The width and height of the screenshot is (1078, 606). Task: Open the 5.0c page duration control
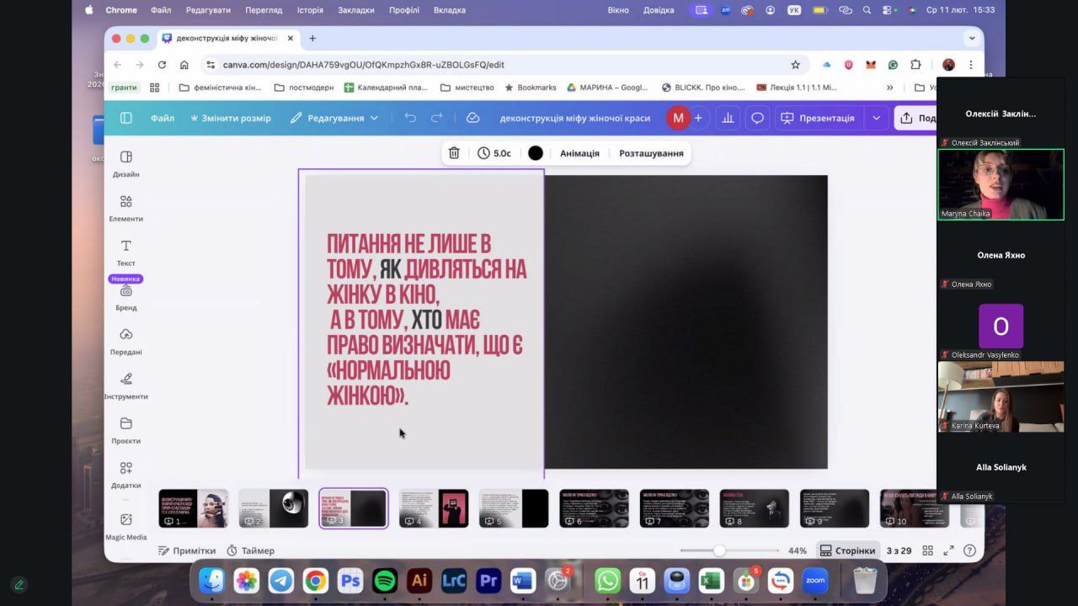494,153
